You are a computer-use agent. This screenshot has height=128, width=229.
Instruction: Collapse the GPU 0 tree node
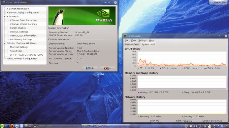pos(5,43)
